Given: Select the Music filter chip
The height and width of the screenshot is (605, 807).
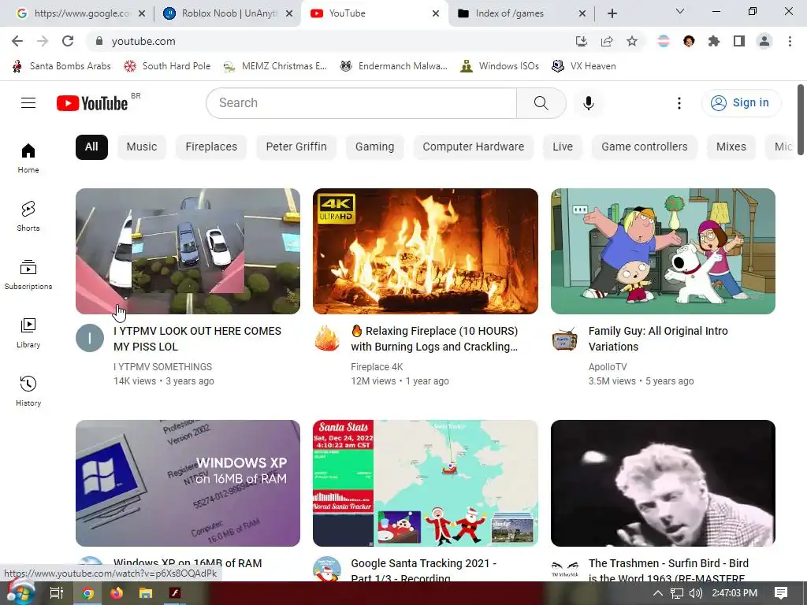Looking at the screenshot, I should 142,147.
